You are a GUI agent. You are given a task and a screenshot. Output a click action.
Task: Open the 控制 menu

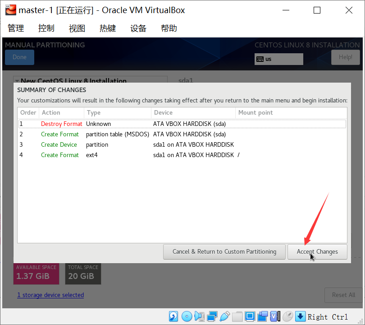click(x=46, y=28)
